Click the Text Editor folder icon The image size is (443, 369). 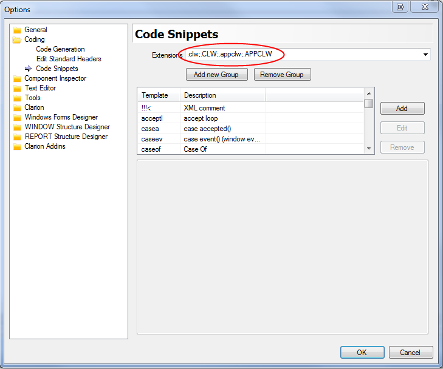click(17, 88)
